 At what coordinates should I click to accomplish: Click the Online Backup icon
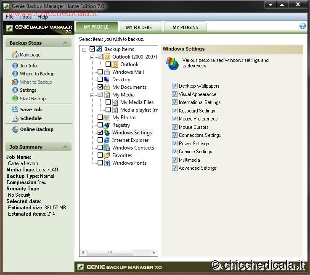pos(15,129)
